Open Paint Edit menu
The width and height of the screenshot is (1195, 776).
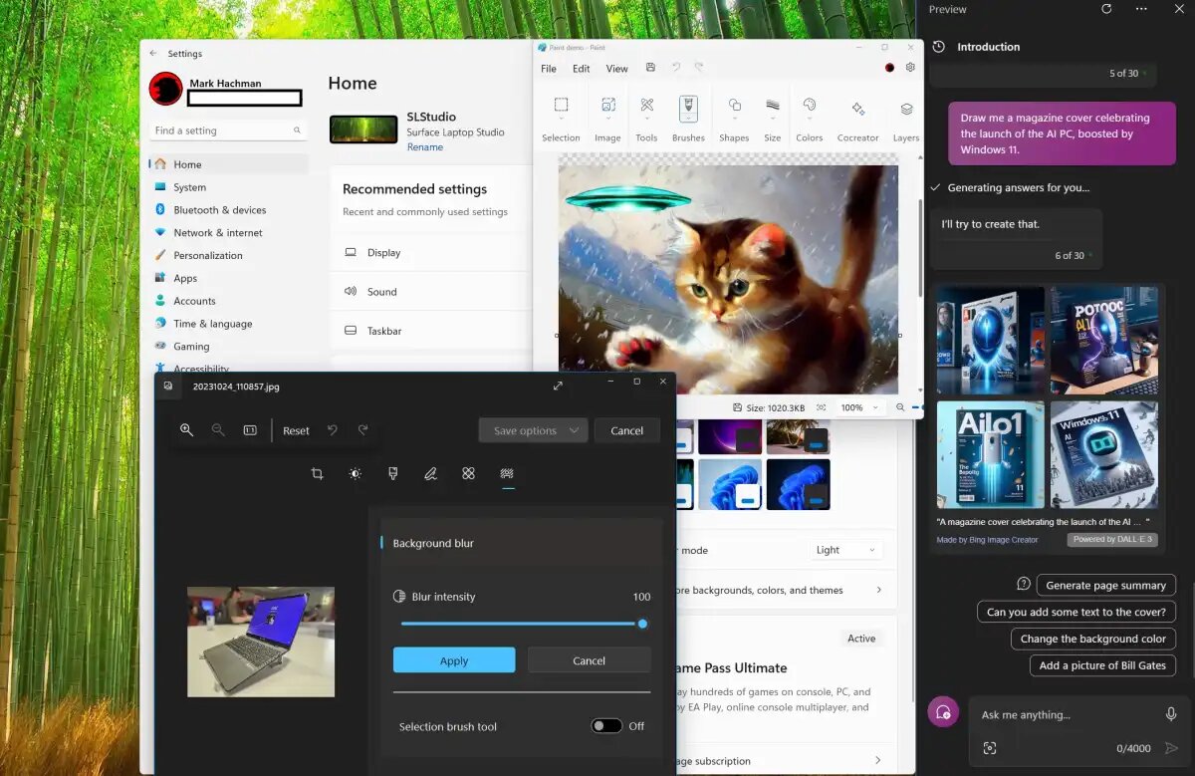(x=582, y=69)
